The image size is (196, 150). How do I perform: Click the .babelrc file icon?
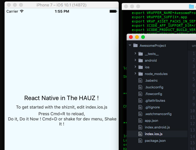click(140, 80)
